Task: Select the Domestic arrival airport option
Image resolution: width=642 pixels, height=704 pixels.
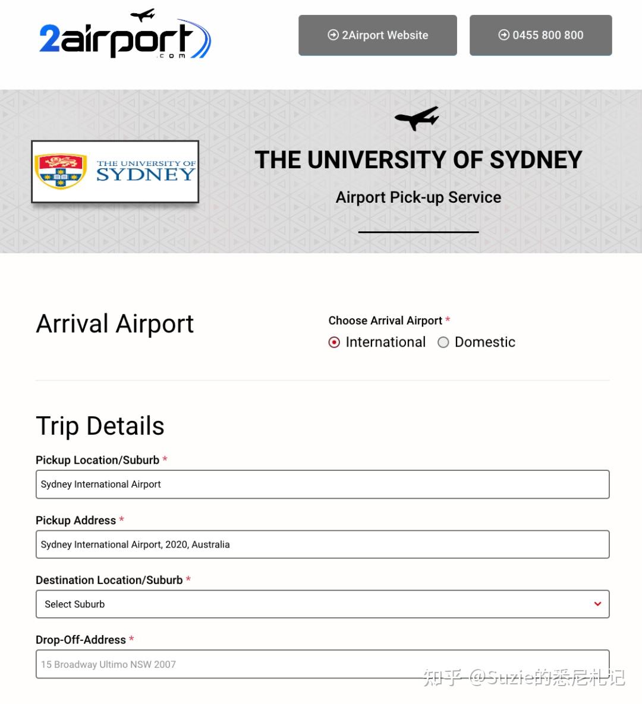Action: coord(443,342)
